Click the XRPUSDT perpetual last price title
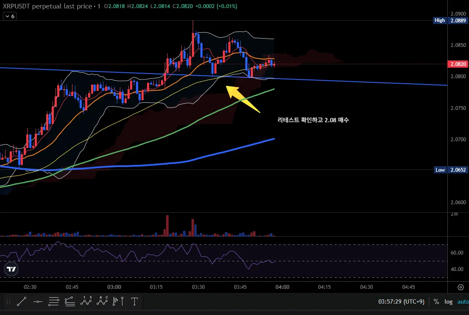This screenshot has width=469, height=315. (47, 6)
